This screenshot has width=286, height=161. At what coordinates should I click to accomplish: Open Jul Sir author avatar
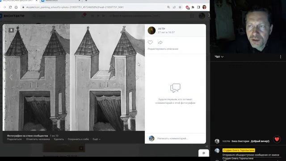(x=151, y=30)
